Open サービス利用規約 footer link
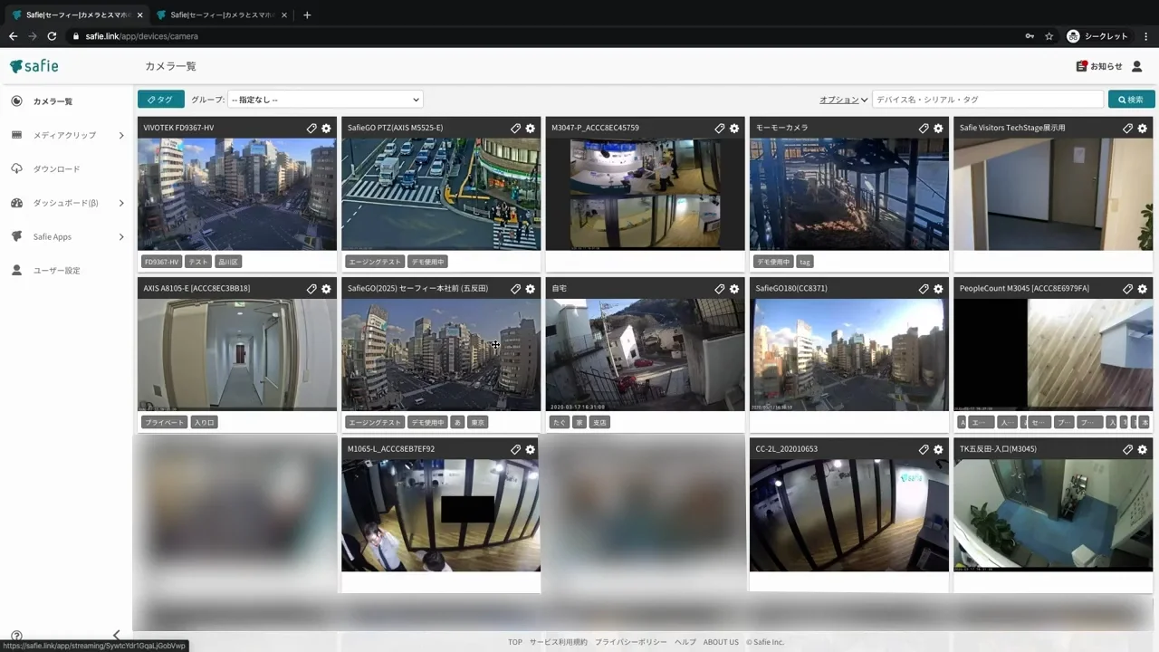 pos(559,642)
